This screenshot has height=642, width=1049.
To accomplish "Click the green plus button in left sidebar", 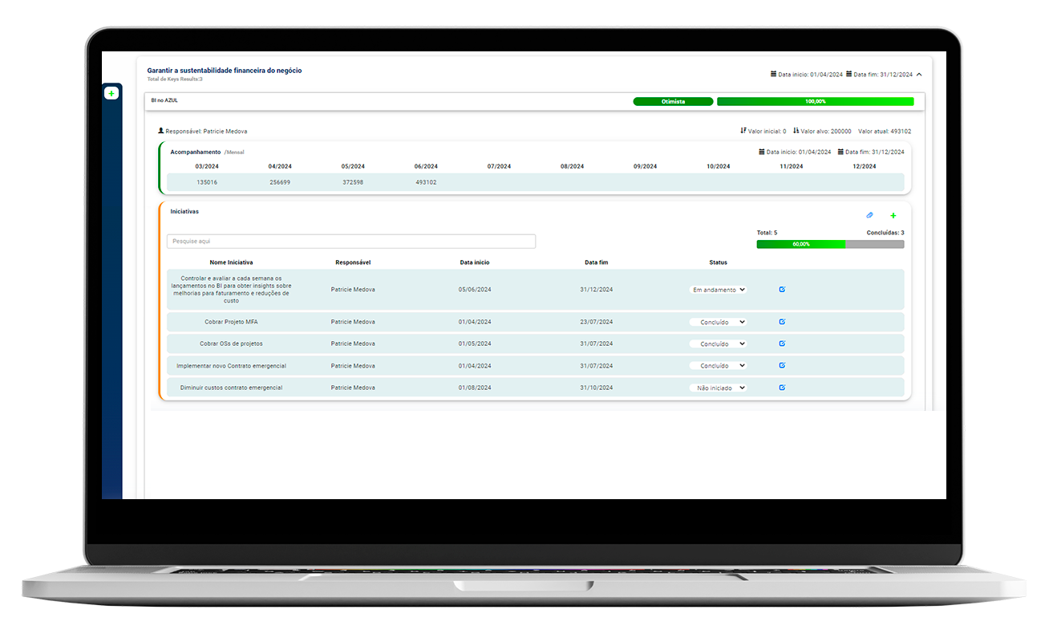I will [111, 94].
